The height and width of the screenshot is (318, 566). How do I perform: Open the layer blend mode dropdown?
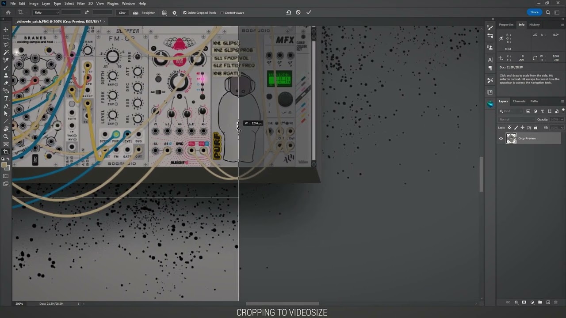516,119
